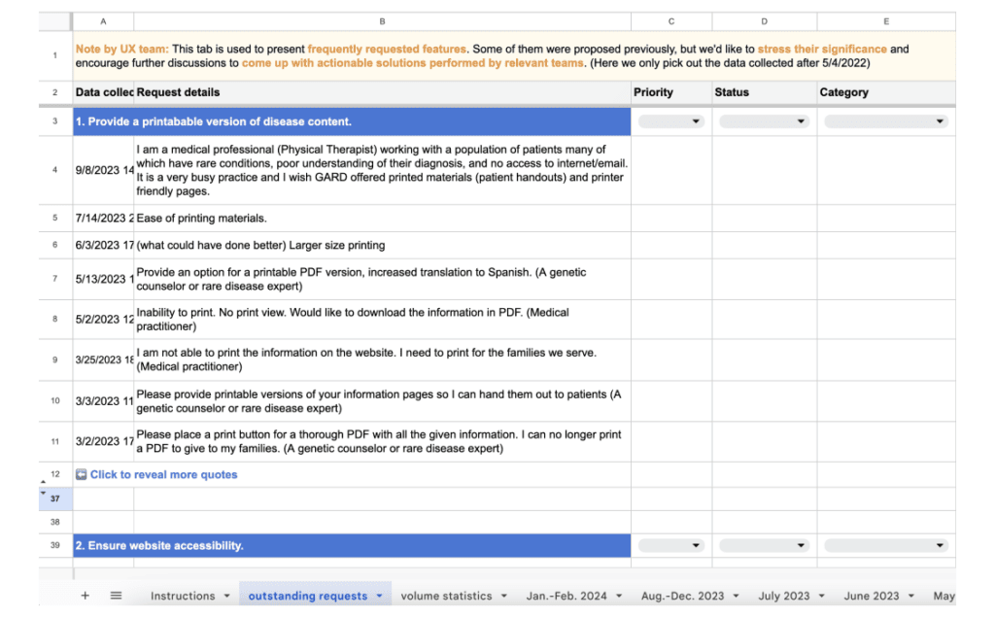Viewport: 995px width, 617px height.
Task: Open the Aug.-Dec. 2023 tab menu arrow
Action: click(737, 596)
